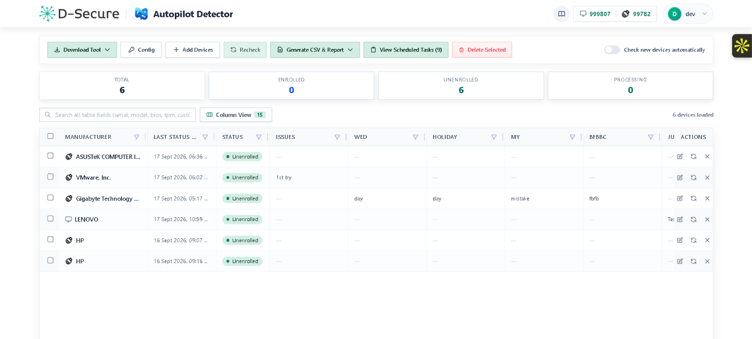Click the 999807 device credits counter
The image size is (752, 339).
595,14
